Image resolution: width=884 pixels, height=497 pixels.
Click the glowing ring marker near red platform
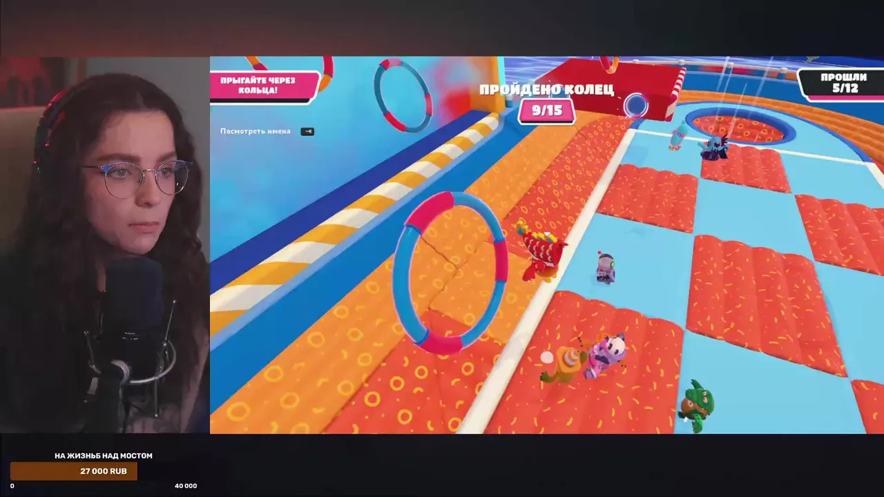point(635,106)
